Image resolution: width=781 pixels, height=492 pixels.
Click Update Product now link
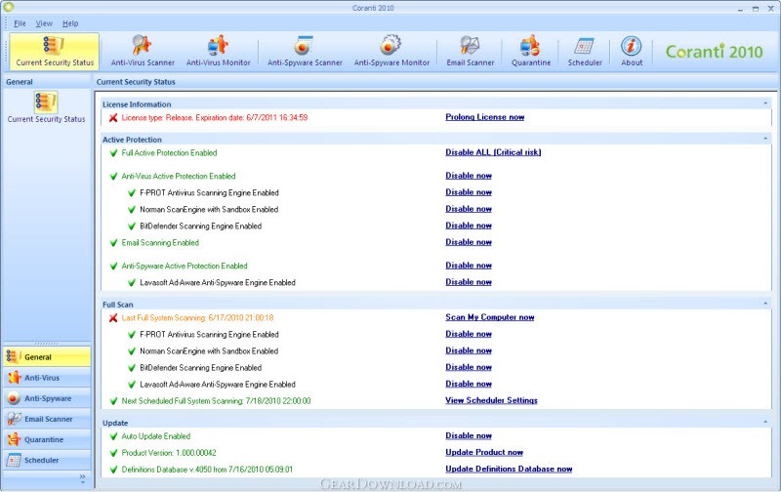point(484,452)
